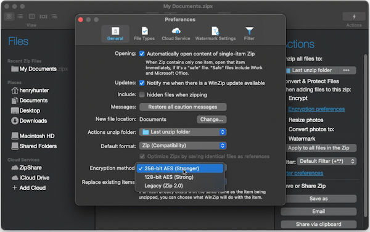This screenshot has width=370, height=232.
Task: Open the Documents place in sidebar
Action: [x=30, y=101]
